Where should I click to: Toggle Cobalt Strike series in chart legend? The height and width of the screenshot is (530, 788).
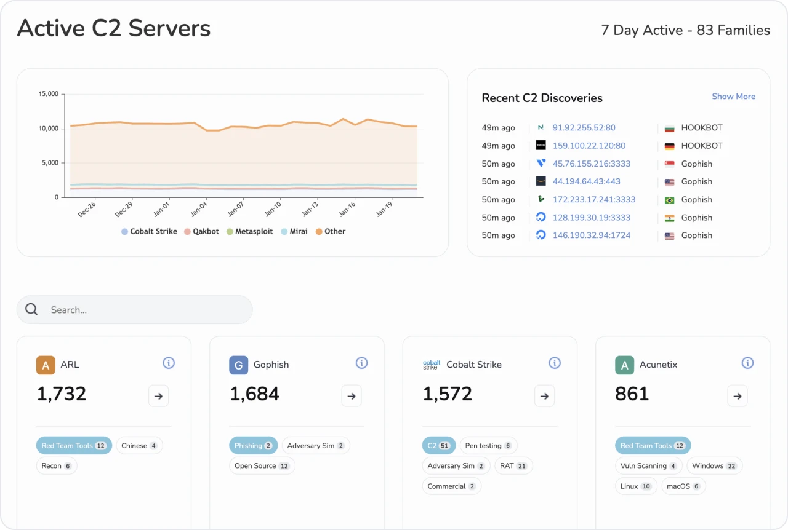coord(149,232)
